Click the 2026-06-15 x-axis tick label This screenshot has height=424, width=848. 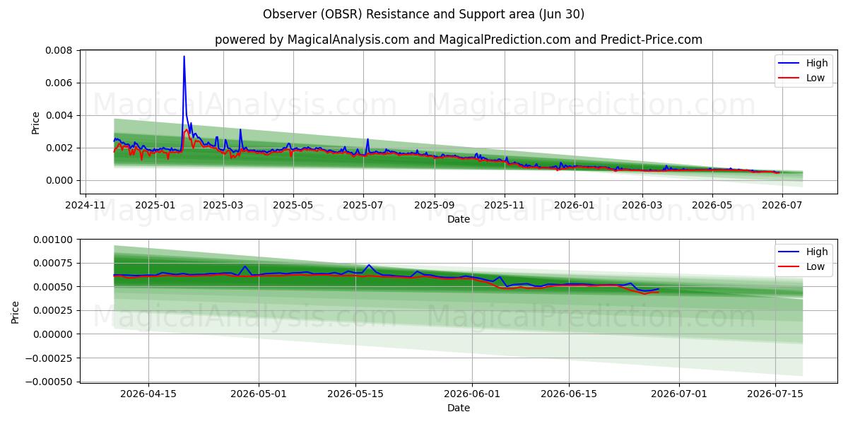click(x=570, y=394)
